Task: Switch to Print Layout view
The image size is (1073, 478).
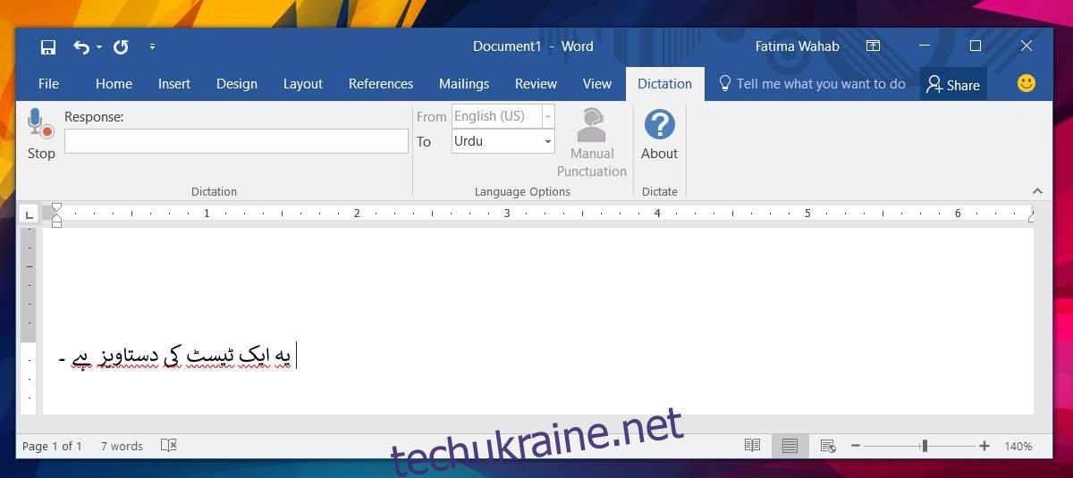Action: coord(790,445)
